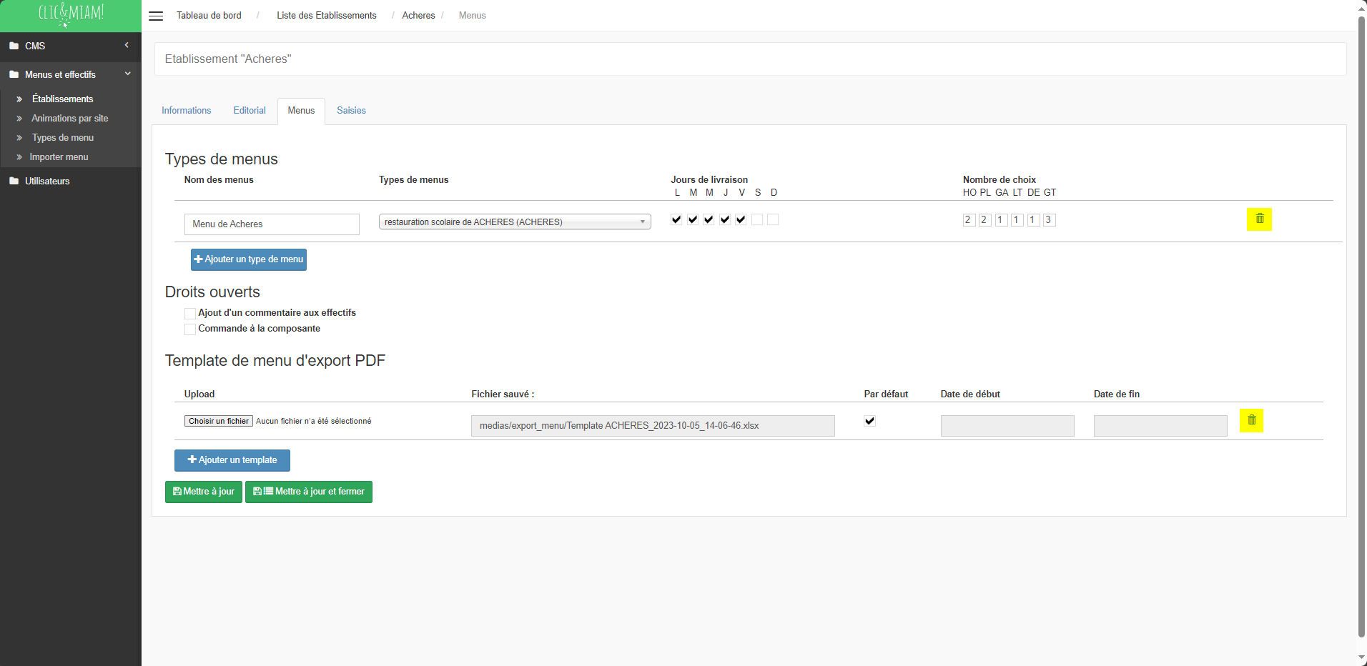Toggle the Par défaut template checkbox

[x=869, y=421]
